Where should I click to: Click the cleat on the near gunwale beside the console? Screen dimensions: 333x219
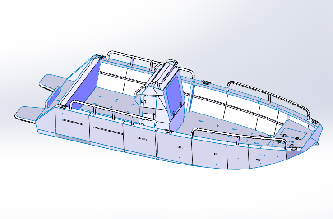tap(169, 132)
